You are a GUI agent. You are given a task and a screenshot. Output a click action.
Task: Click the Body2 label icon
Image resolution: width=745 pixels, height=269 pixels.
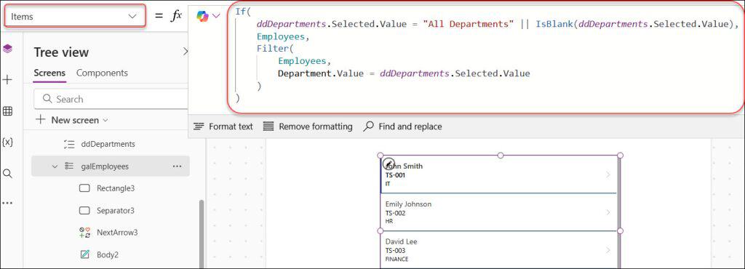tap(85, 254)
